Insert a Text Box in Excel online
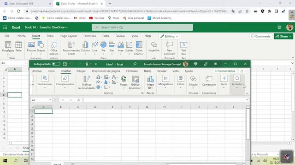This screenshot has height=165, width=295. [183, 48]
